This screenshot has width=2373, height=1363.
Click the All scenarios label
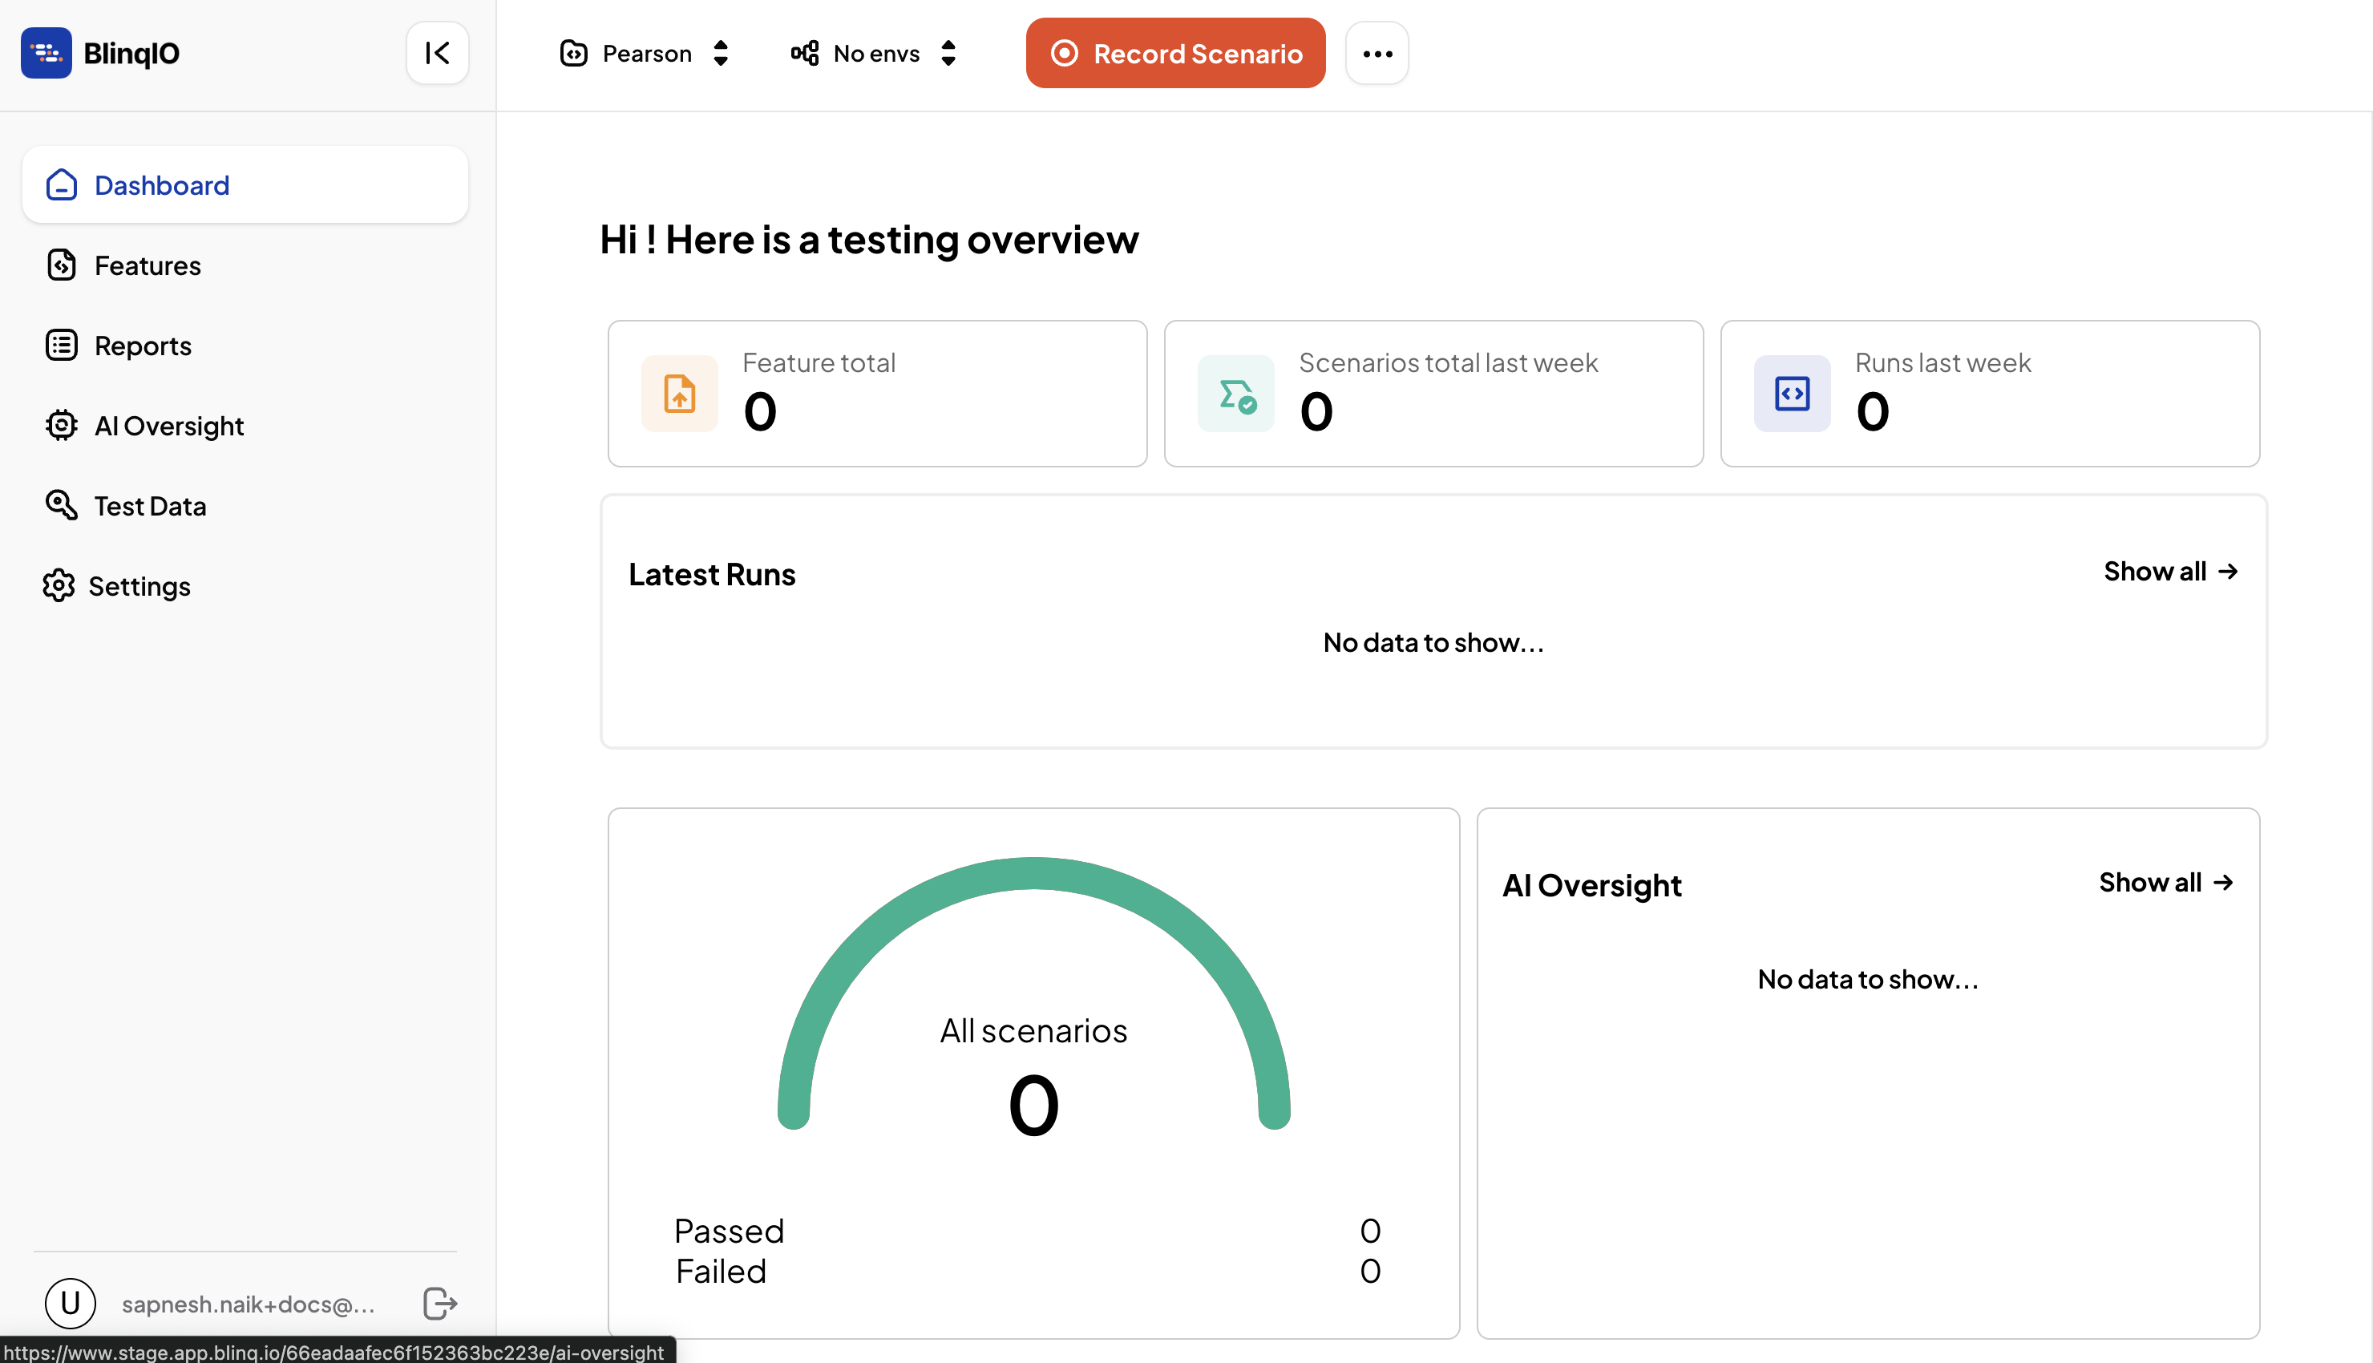coord(1033,1031)
